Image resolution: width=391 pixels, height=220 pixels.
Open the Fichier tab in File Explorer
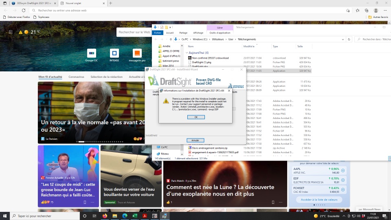(158, 33)
